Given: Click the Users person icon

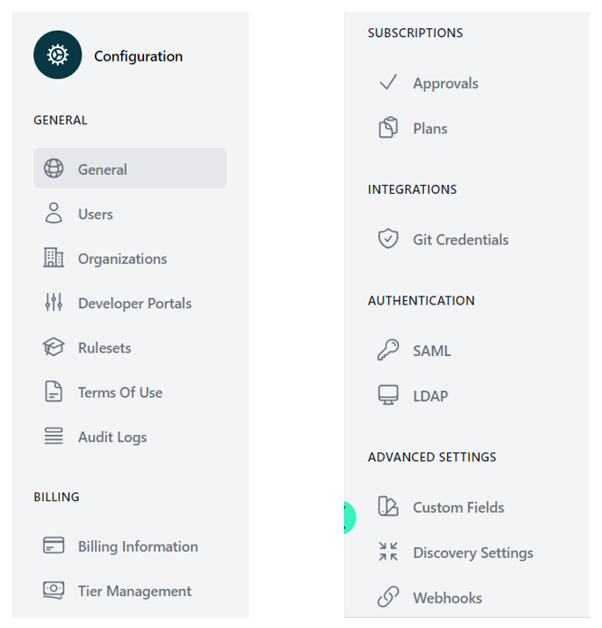Looking at the screenshot, I should [54, 214].
